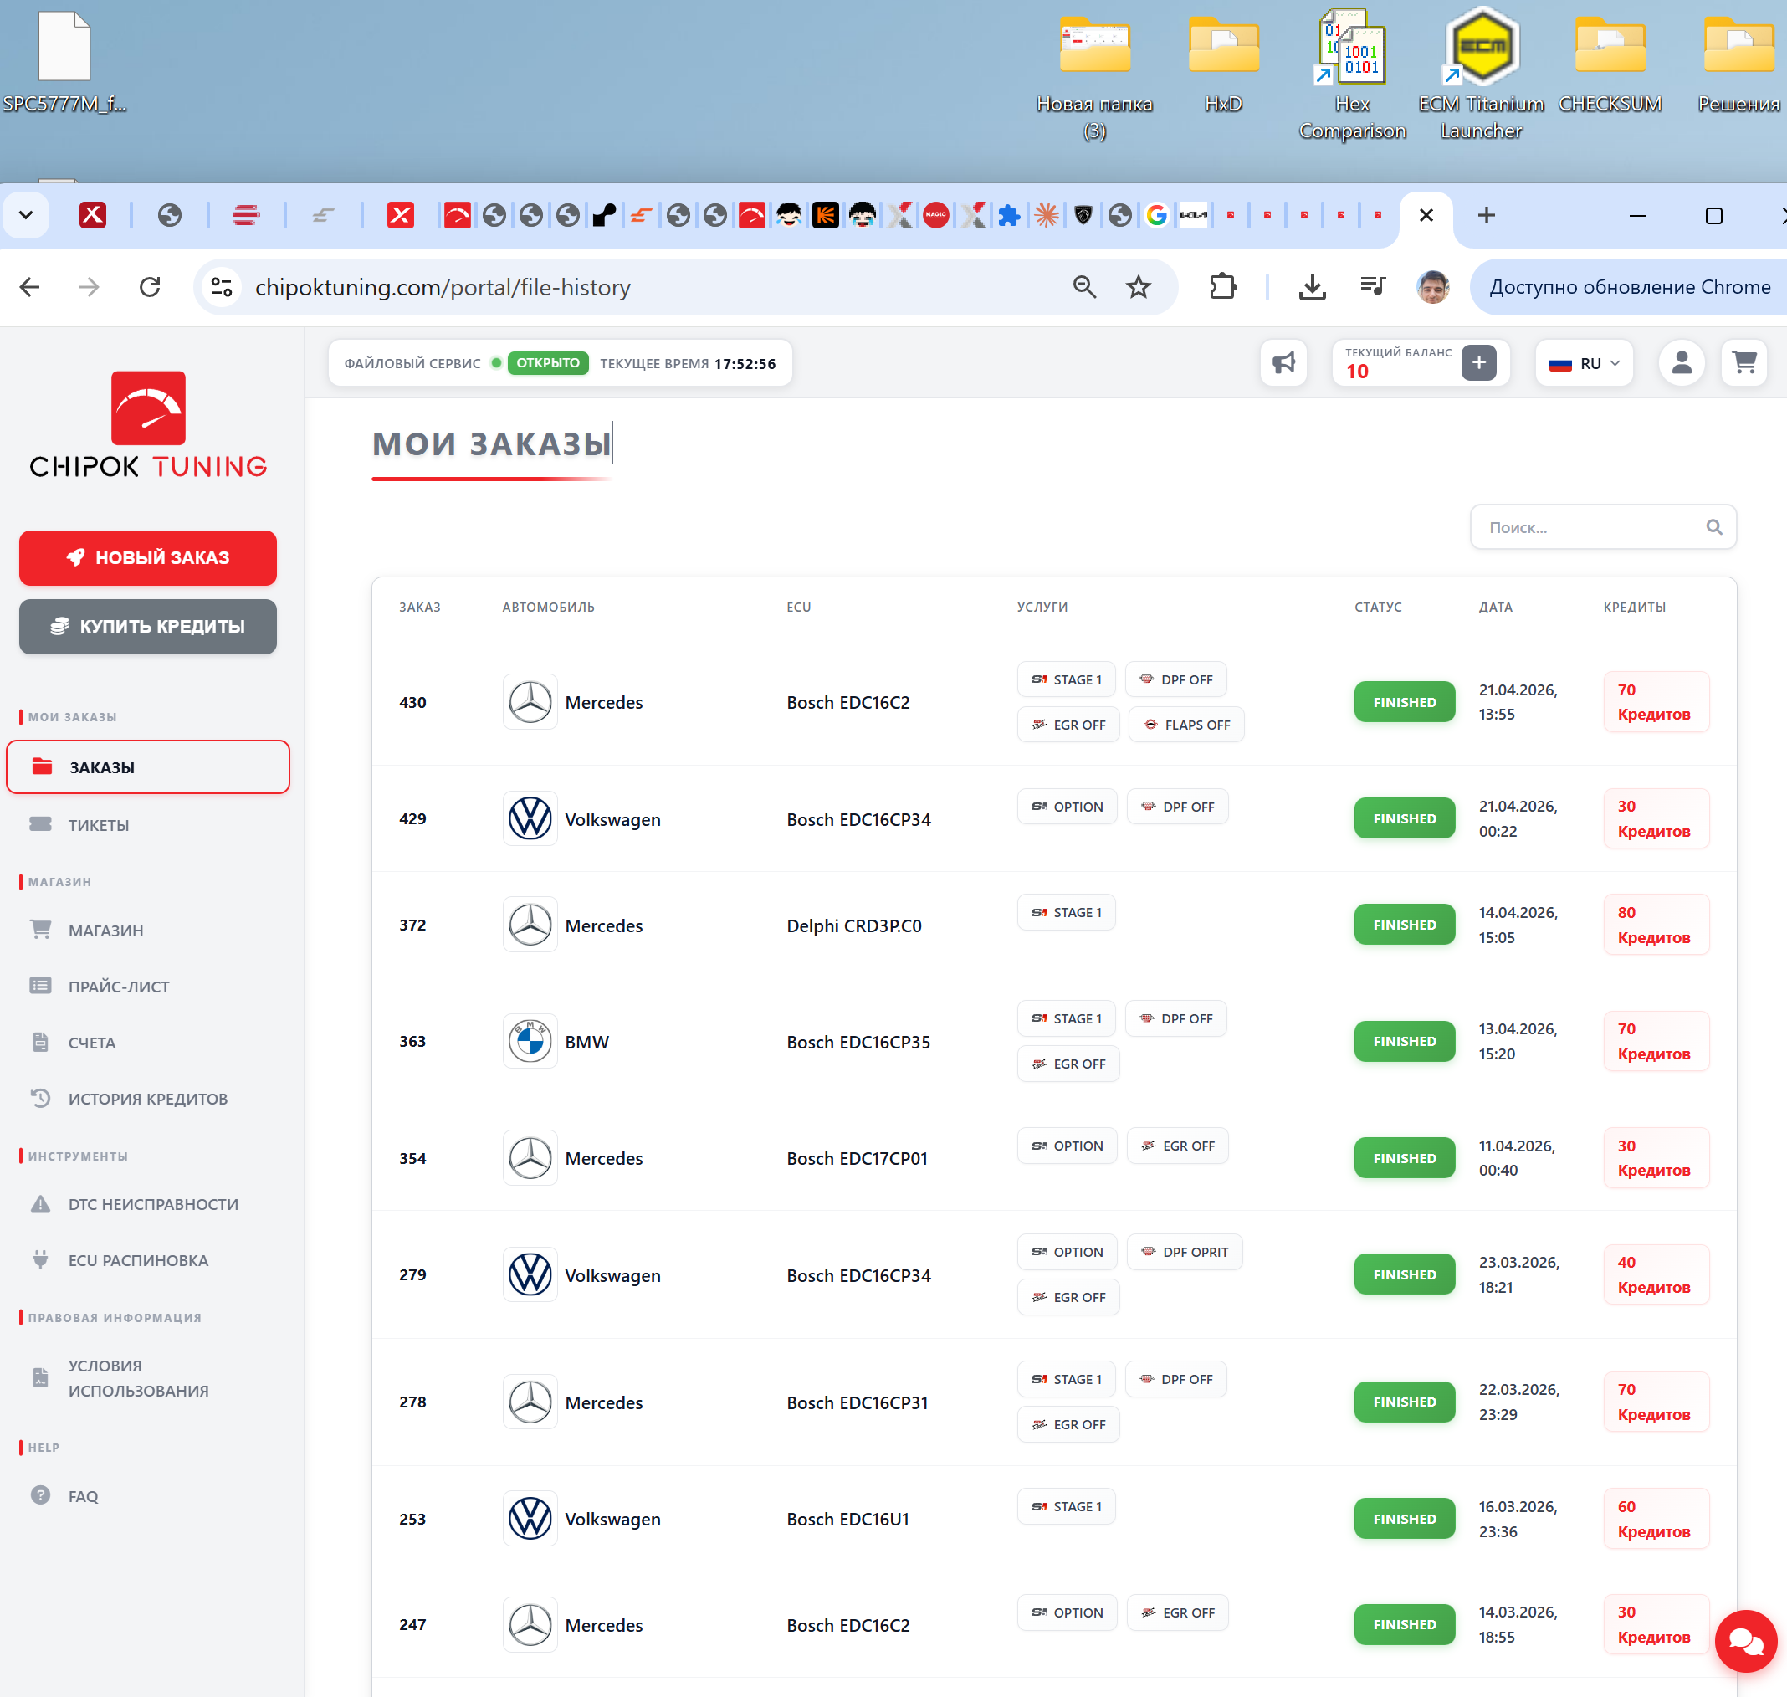Click the announcements megaphone icon
Viewport: 1787px width, 1697px height.
click(x=1283, y=362)
